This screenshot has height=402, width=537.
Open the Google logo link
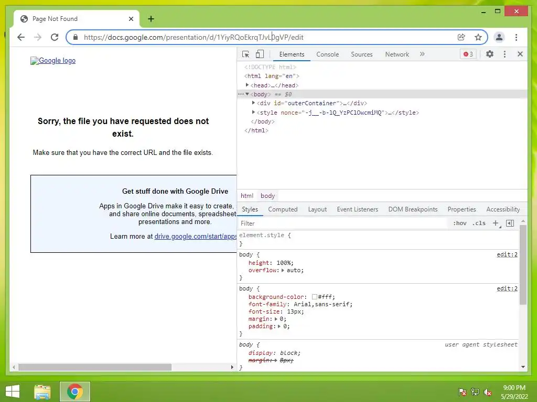coord(53,61)
